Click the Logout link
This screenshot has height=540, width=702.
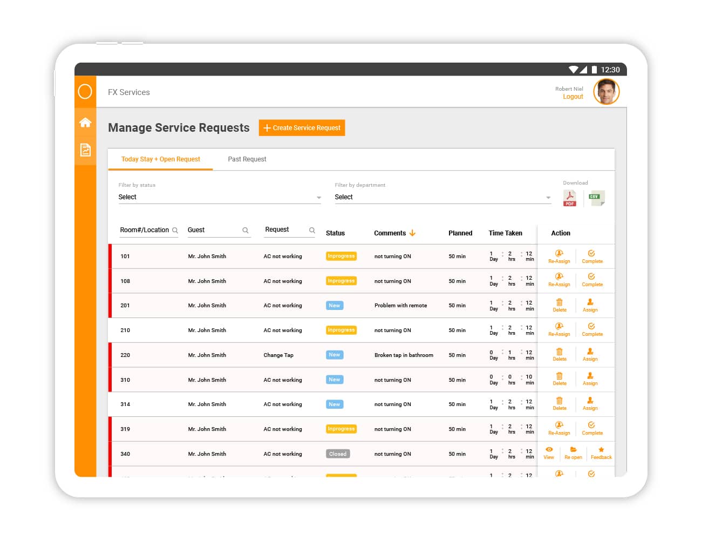572,97
